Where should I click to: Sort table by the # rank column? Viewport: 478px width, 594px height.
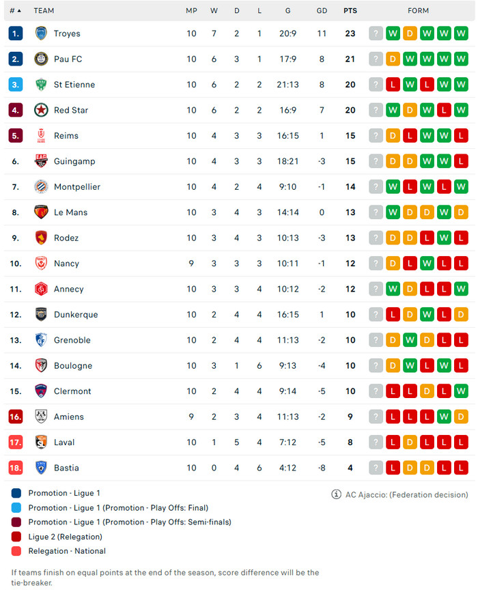coord(15,11)
